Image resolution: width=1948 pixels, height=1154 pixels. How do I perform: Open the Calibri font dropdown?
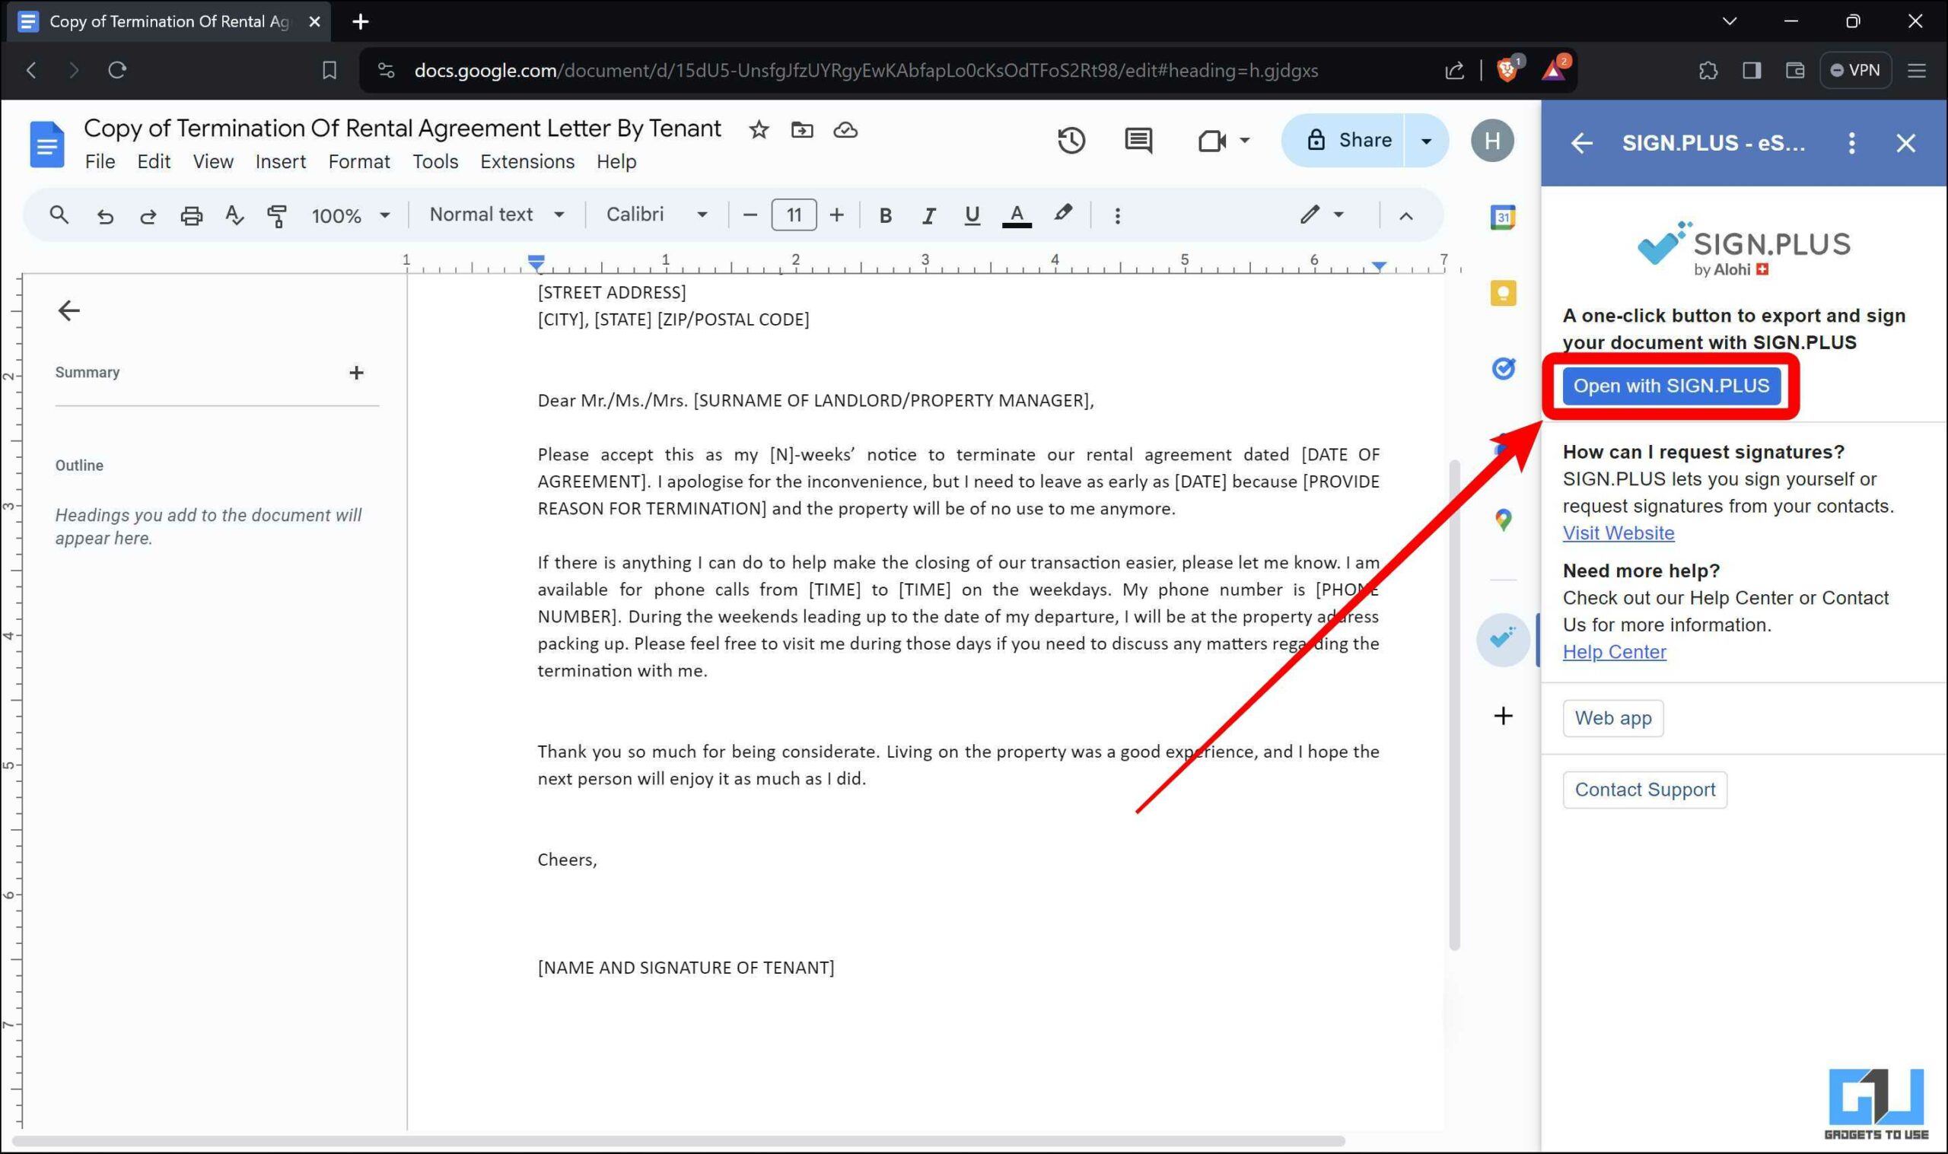click(657, 215)
